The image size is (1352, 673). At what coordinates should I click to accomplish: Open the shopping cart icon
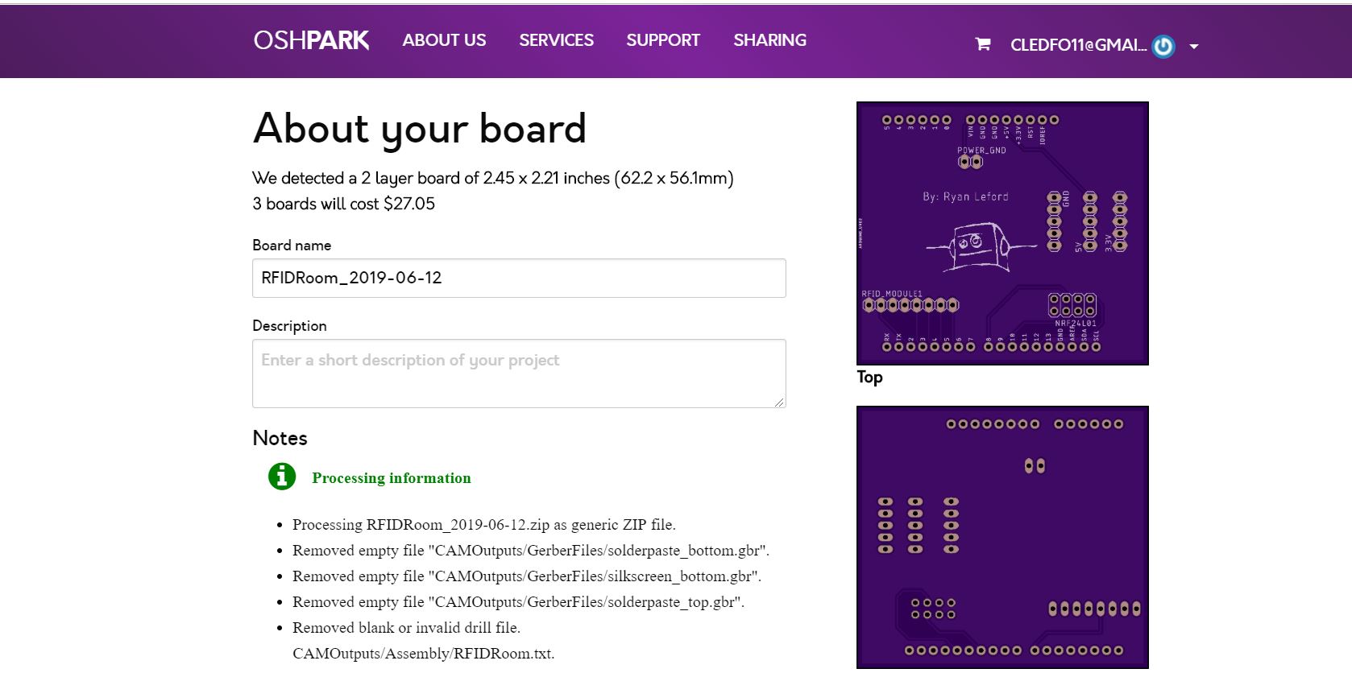(x=982, y=44)
